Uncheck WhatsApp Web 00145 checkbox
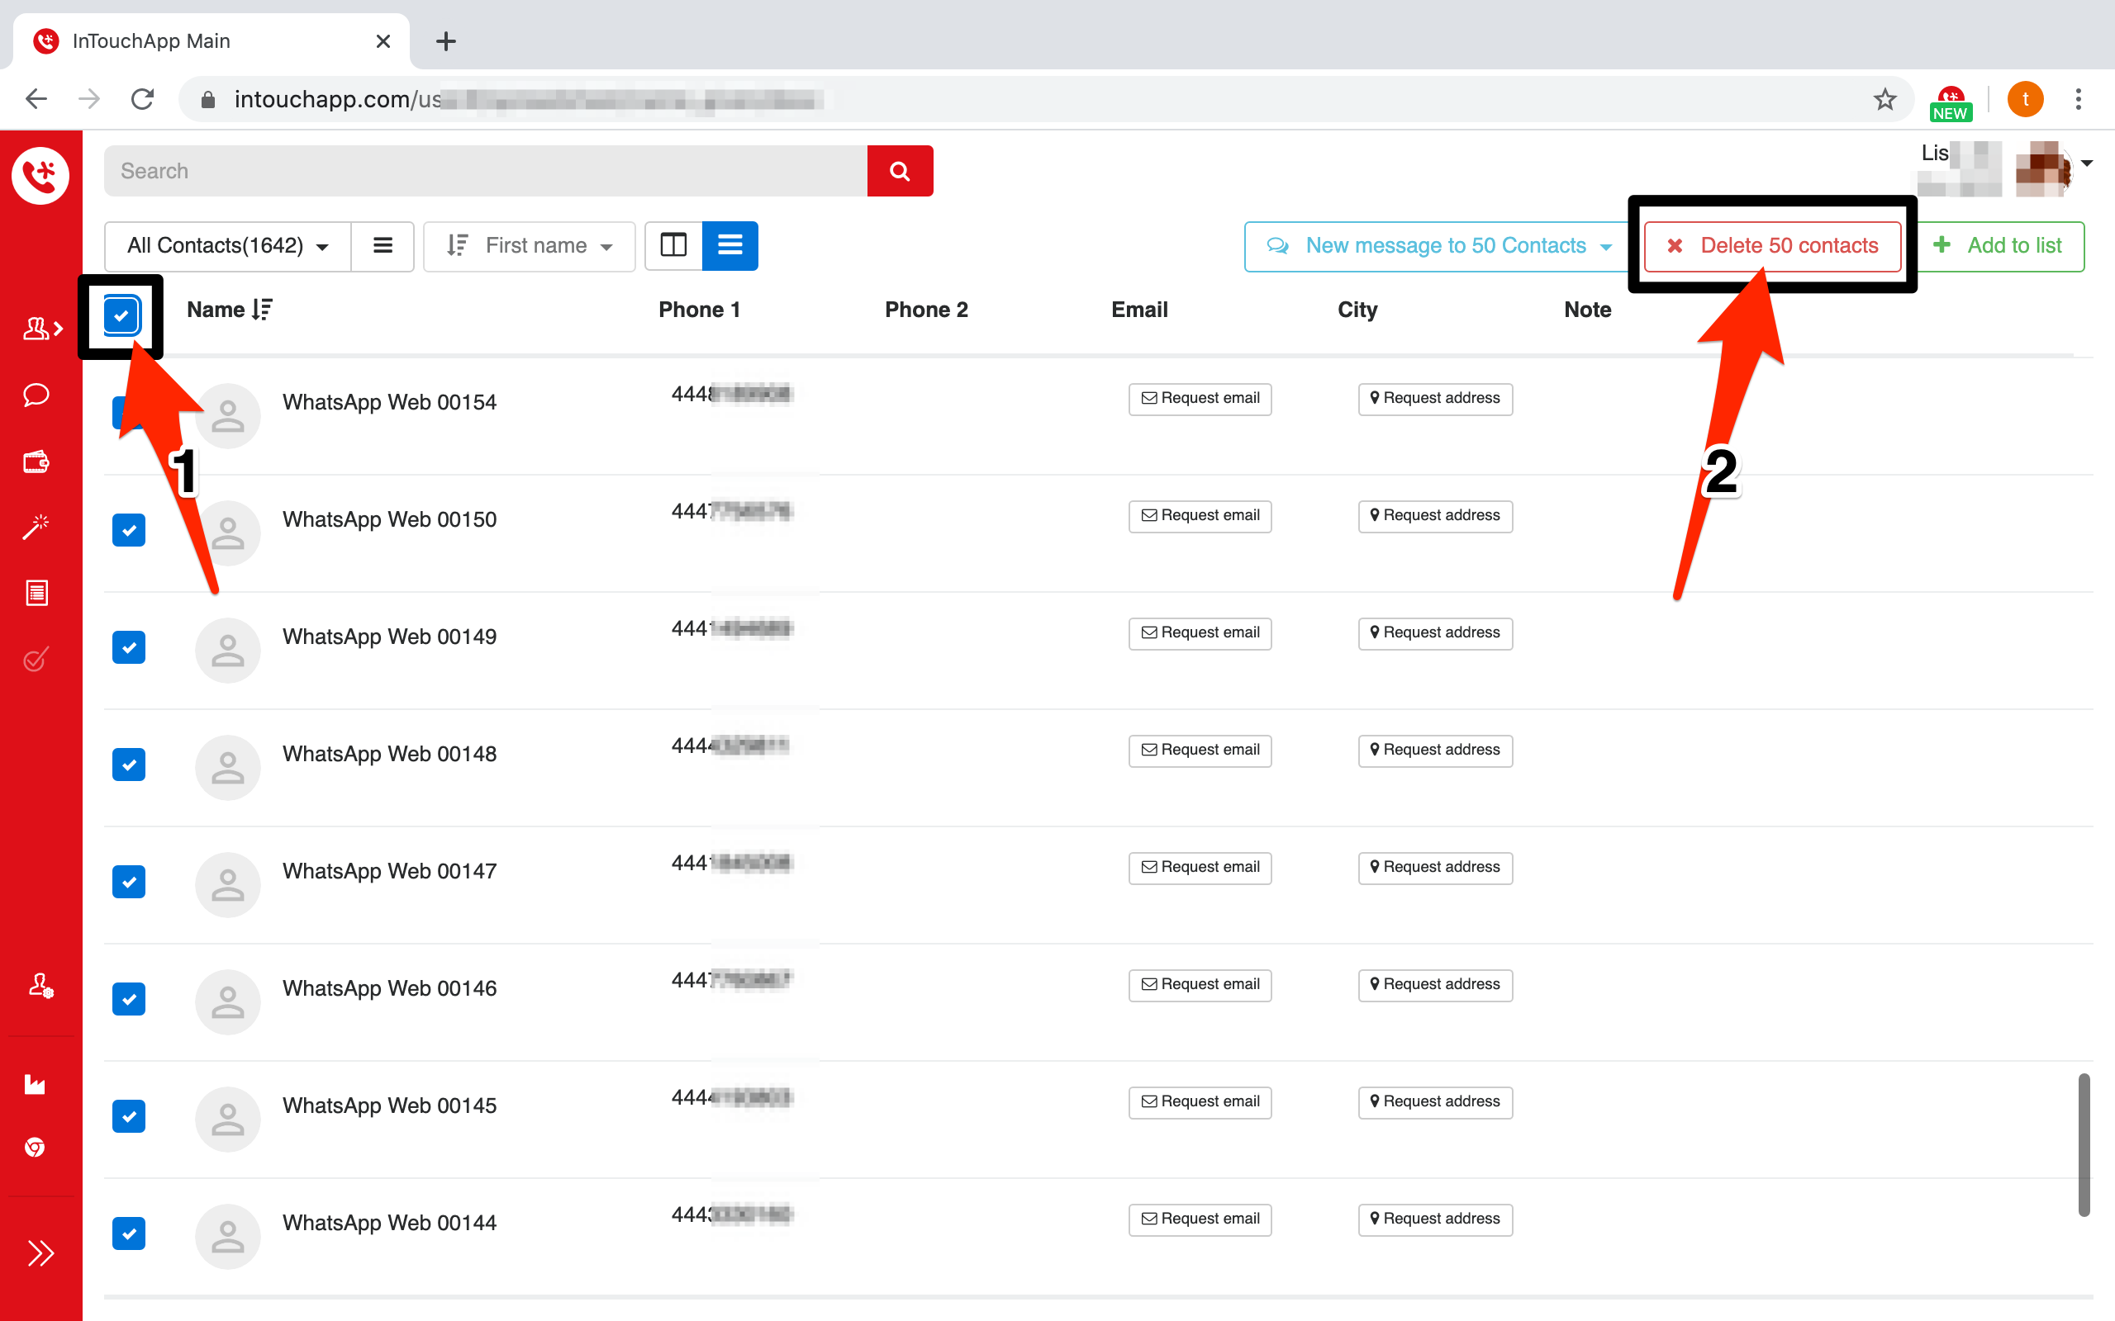 click(x=129, y=1115)
